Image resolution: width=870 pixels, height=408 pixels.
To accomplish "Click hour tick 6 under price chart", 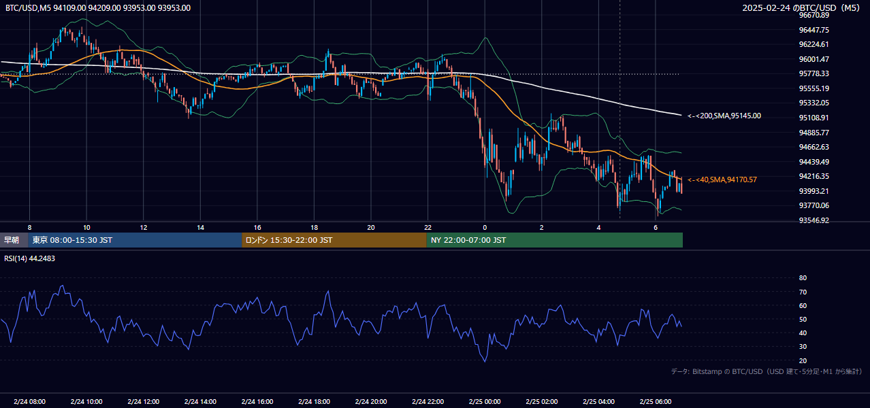I will 656,227.
